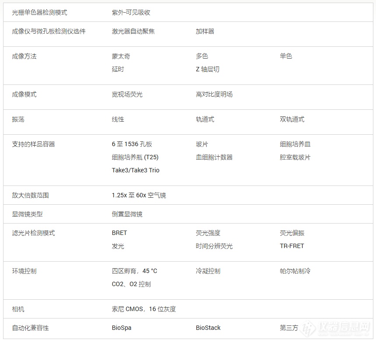Screen dimensions: 376x343
Task: Select the 时间分辨荧光 detection mode
Action: [214, 246]
